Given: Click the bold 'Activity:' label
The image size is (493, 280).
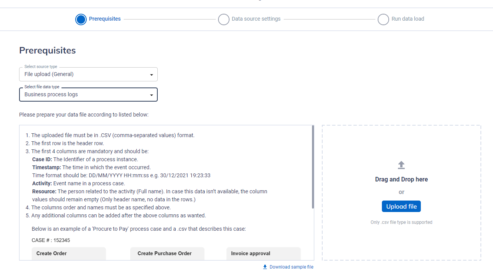Looking at the screenshot, I should [42, 183].
